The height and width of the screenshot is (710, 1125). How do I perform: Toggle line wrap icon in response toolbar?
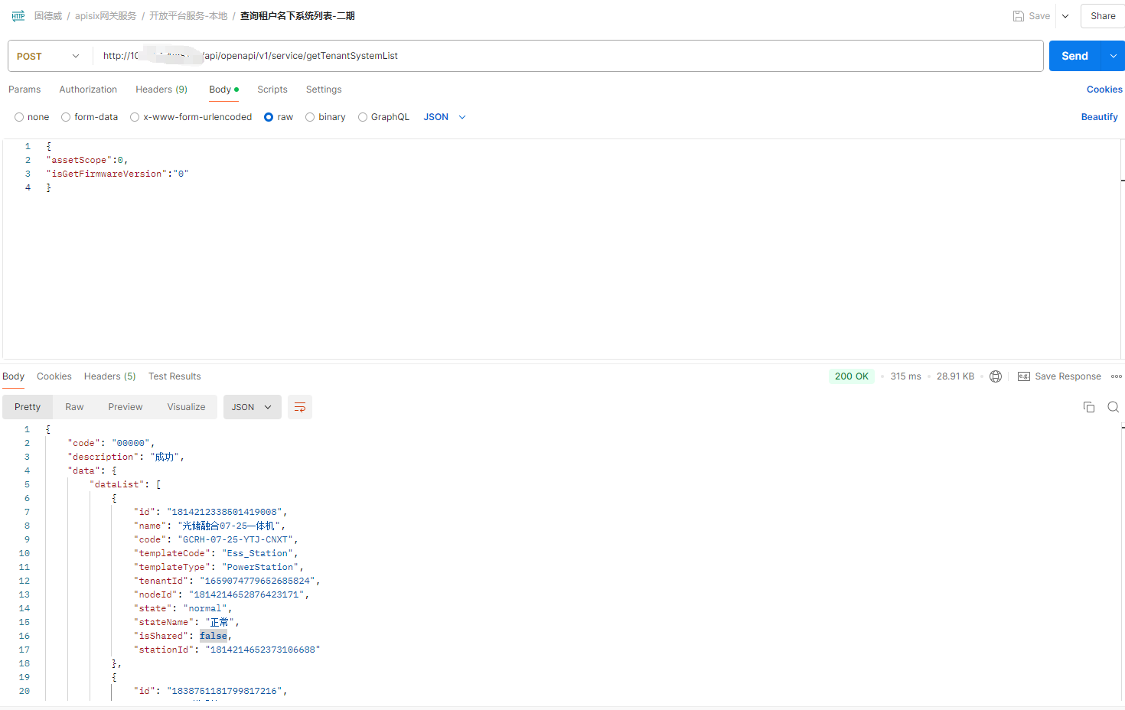pos(300,407)
